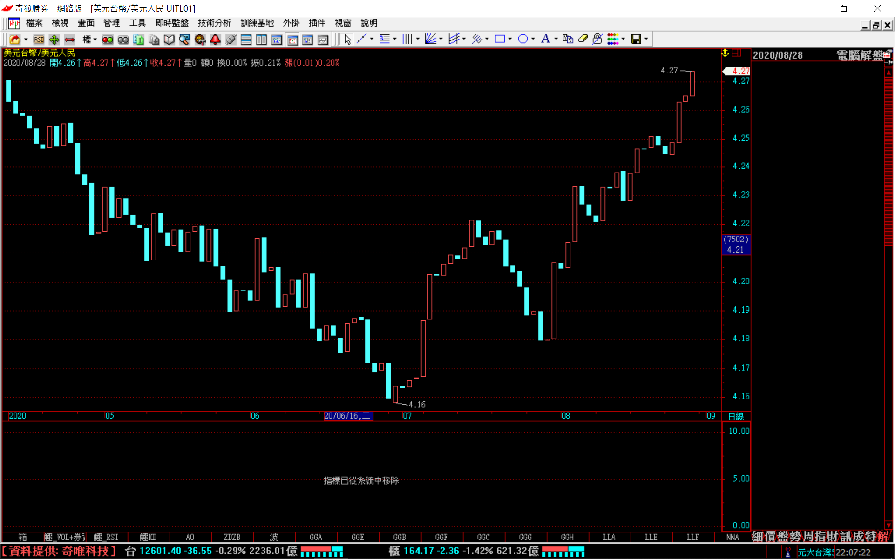The height and width of the screenshot is (559, 895).
Task: Click the red alarm bell icon
Action: click(x=215, y=40)
